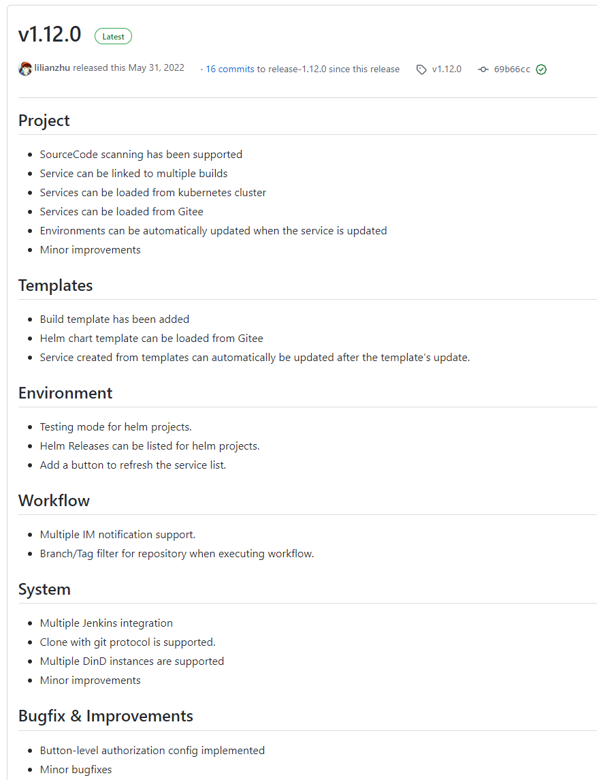Click the Templates section heading
This screenshot has width=597, height=780.
tap(55, 285)
